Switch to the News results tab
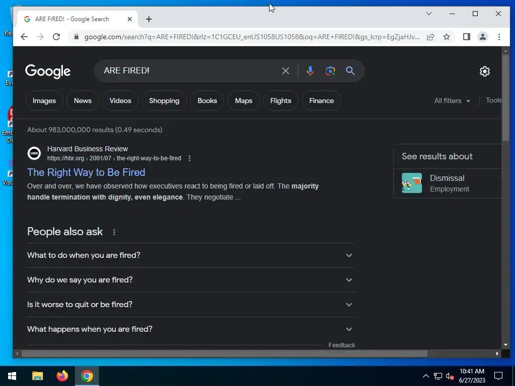Viewport: 515px width, 386px height. tap(83, 101)
